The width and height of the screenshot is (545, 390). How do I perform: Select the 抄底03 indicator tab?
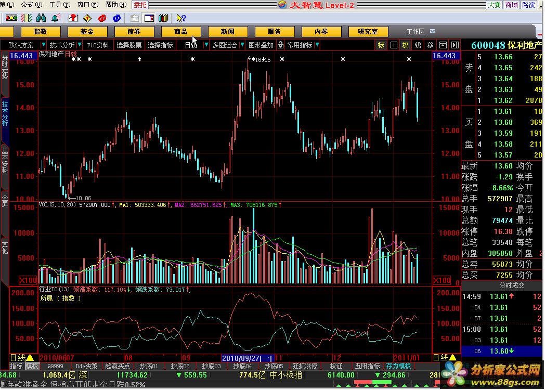coord(211,366)
